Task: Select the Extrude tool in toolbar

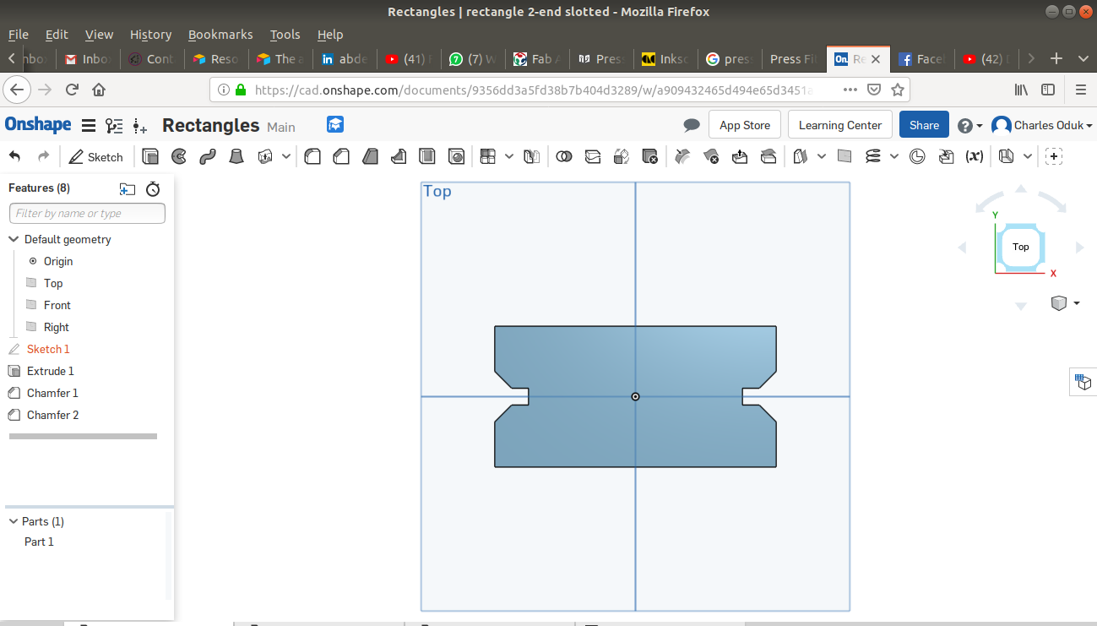Action: [150, 156]
